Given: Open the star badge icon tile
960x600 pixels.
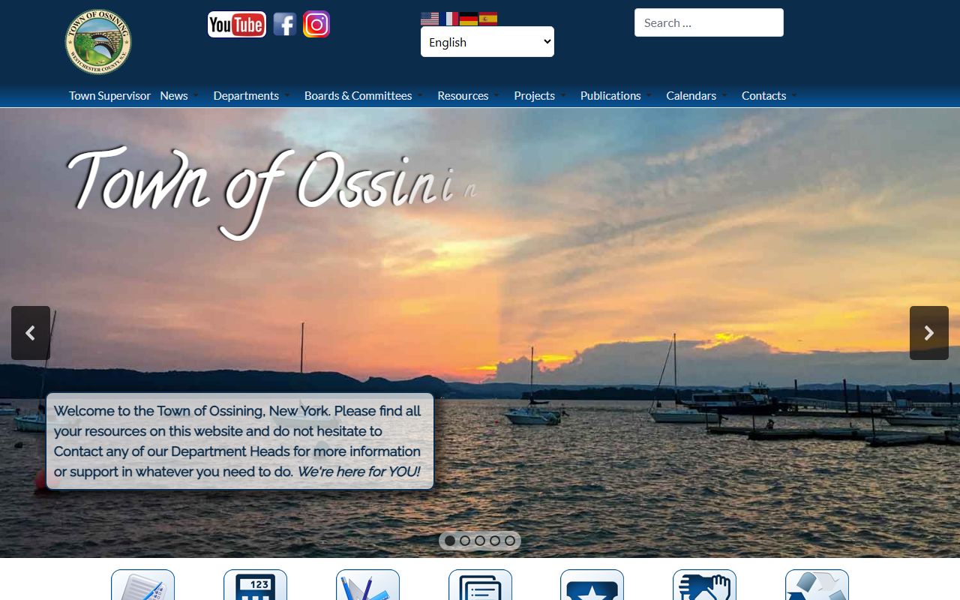Looking at the screenshot, I should pyautogui.click(x=592, y=585).
